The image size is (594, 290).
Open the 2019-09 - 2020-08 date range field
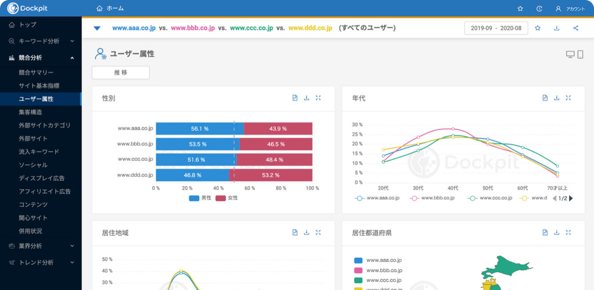pos(496,28)
